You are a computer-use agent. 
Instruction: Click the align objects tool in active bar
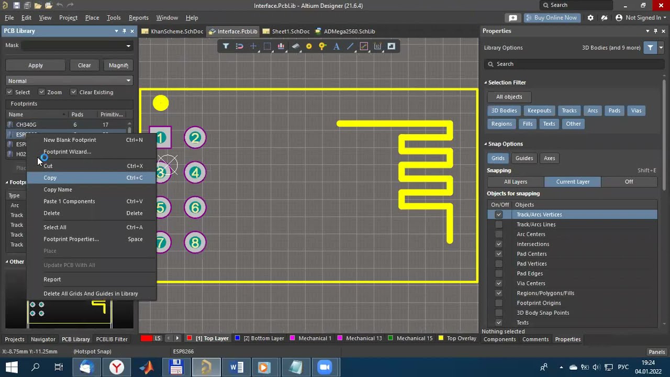click(281, 46)
